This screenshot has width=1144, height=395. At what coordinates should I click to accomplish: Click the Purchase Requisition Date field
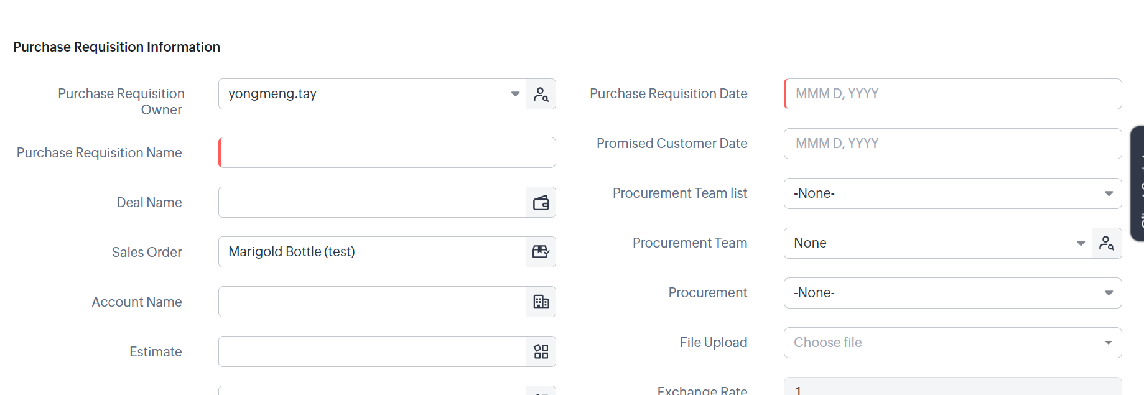(952, 94)
